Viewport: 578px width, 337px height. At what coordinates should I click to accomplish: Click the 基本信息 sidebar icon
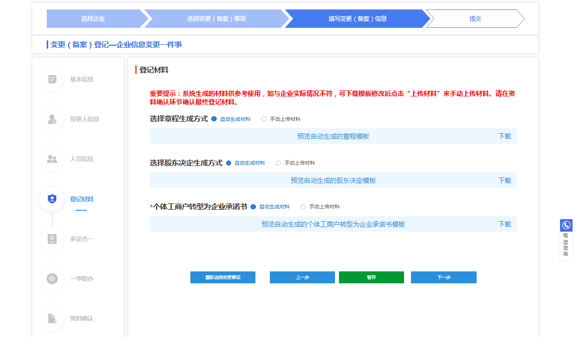(52, 80)
